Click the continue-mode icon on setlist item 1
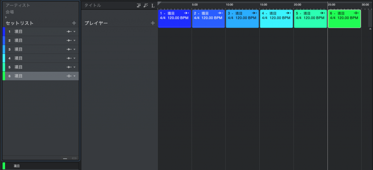 [68, 32]
